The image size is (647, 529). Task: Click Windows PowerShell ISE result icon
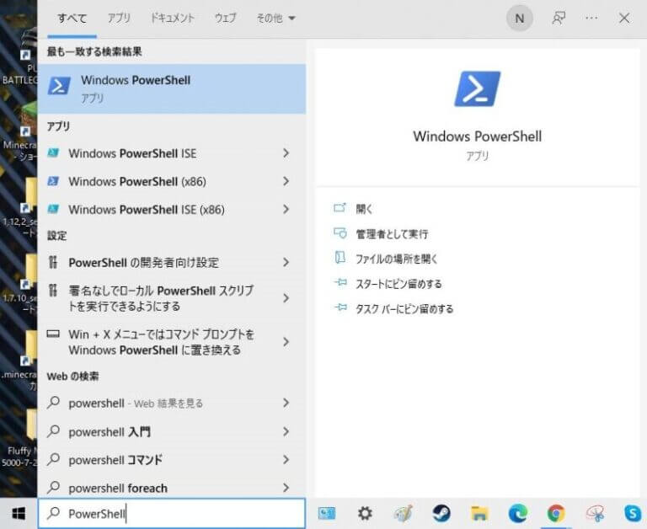(53, 153)
